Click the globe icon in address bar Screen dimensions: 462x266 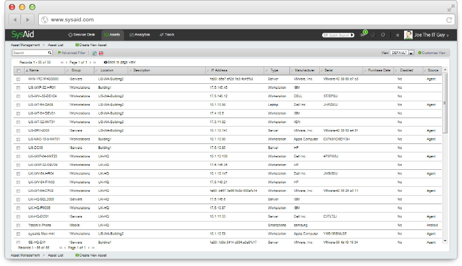(x=44, y=20)
